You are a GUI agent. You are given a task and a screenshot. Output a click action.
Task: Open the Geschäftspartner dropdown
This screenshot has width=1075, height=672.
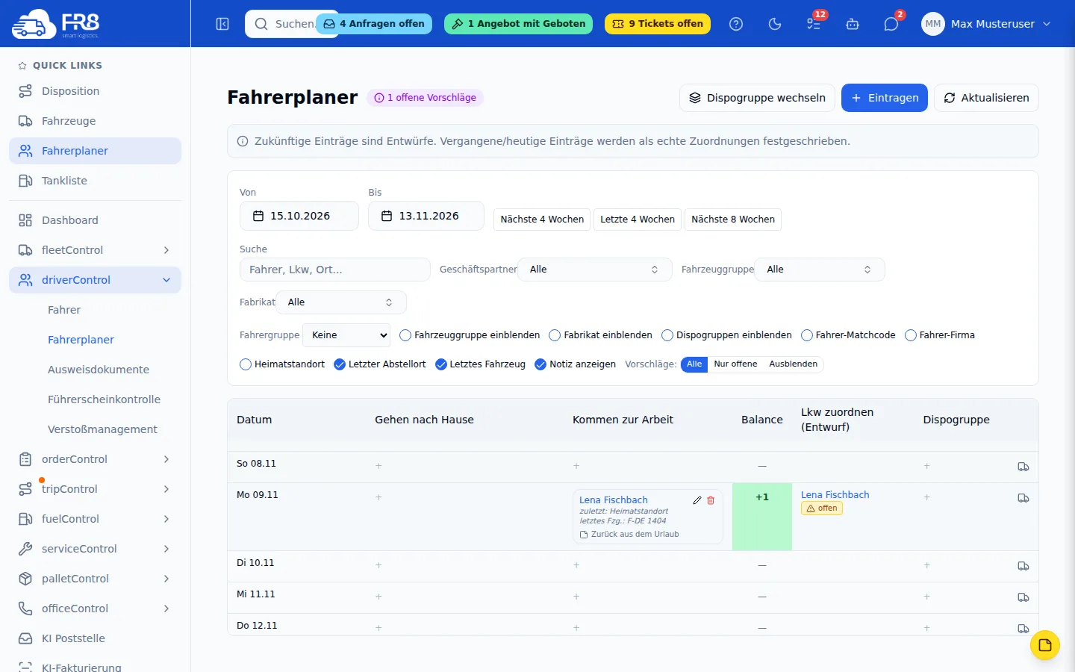595,270
